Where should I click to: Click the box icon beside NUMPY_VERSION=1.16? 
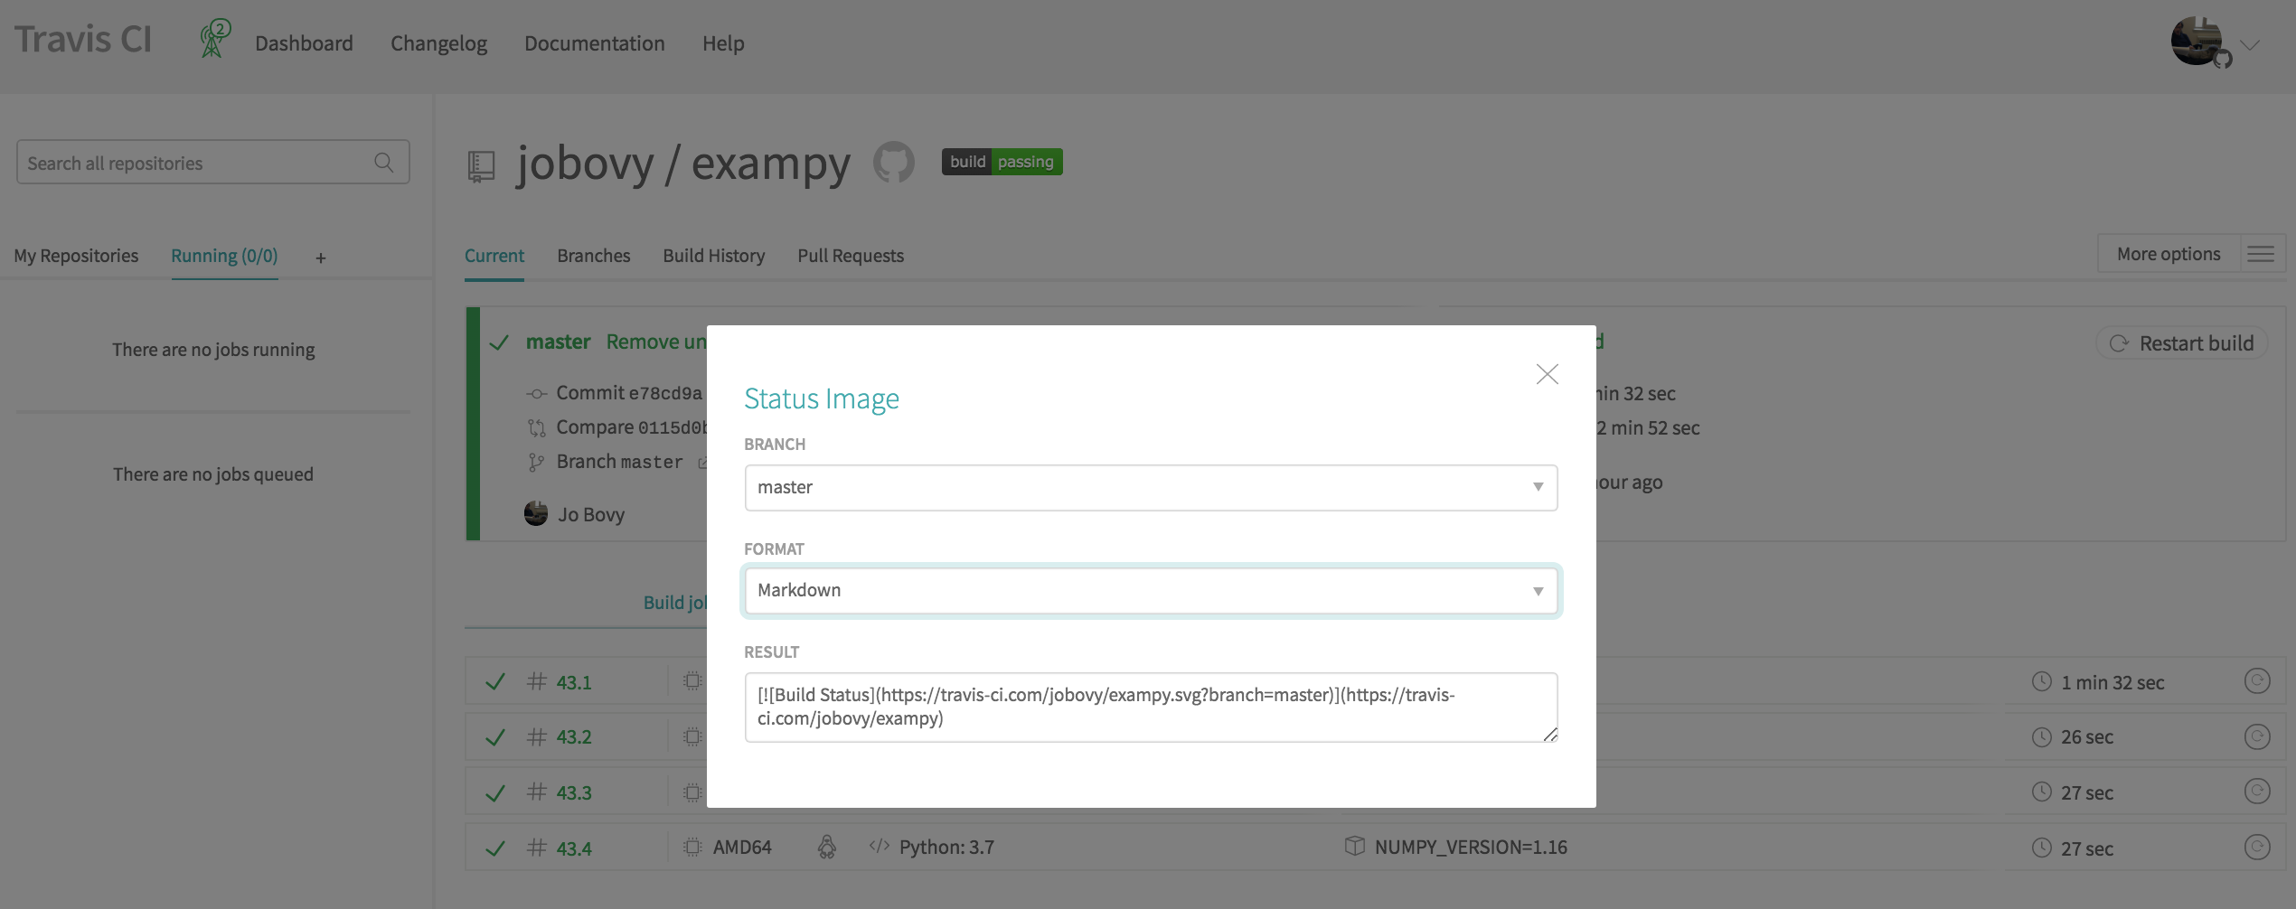click(x=1354, y=846)
